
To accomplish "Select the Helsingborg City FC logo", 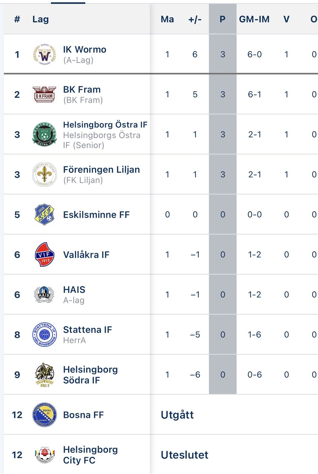I will click(x=44, y=455).
